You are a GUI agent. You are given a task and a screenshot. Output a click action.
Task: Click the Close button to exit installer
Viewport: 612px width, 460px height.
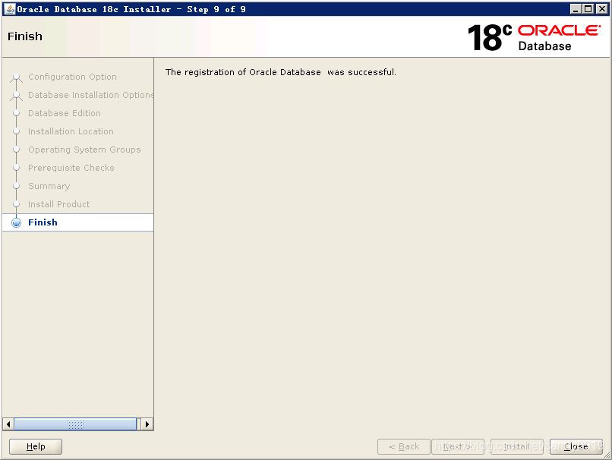576,446
